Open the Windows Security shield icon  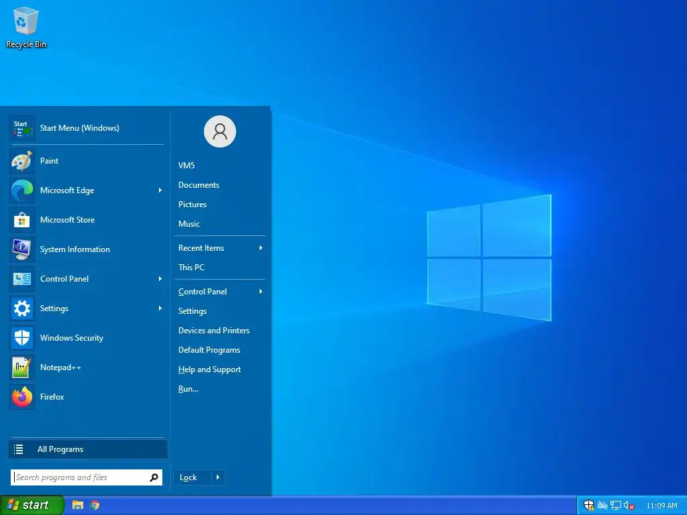point(22,338)
